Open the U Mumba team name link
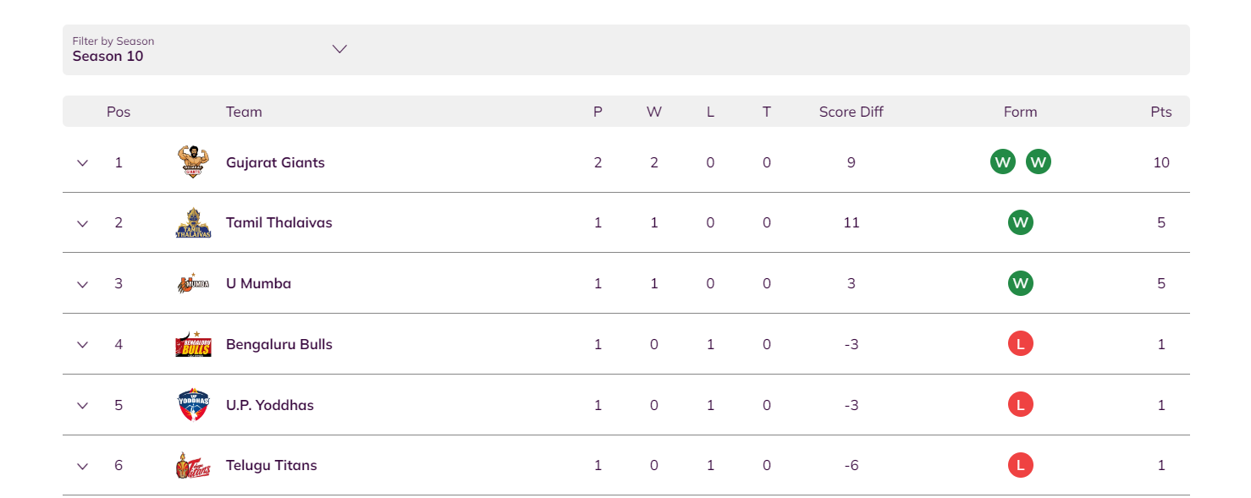This screenshot has height=498, width=1251. [258, 283]
